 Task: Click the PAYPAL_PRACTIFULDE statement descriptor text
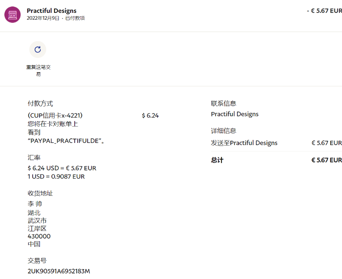67,141
